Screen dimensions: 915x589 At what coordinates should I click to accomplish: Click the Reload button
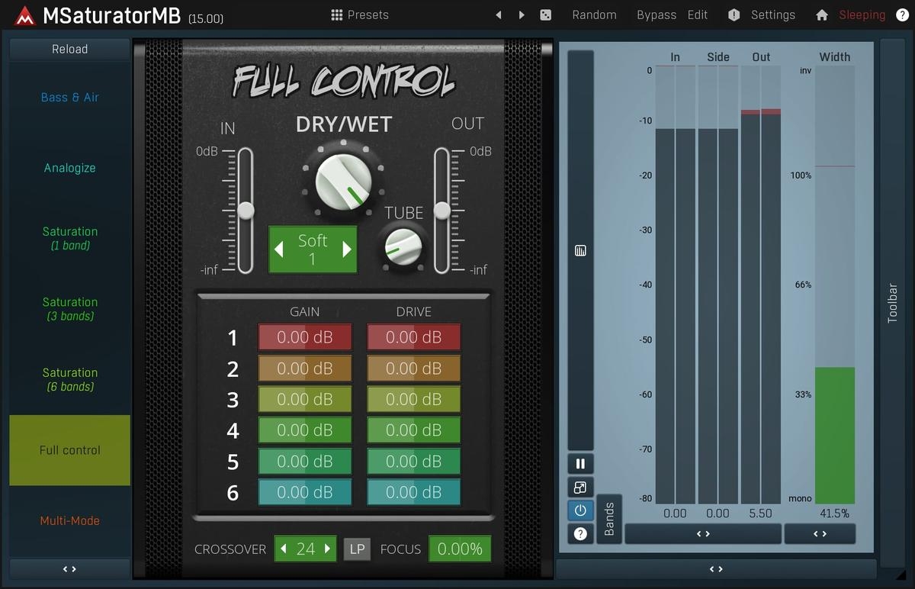coord(70,49)
